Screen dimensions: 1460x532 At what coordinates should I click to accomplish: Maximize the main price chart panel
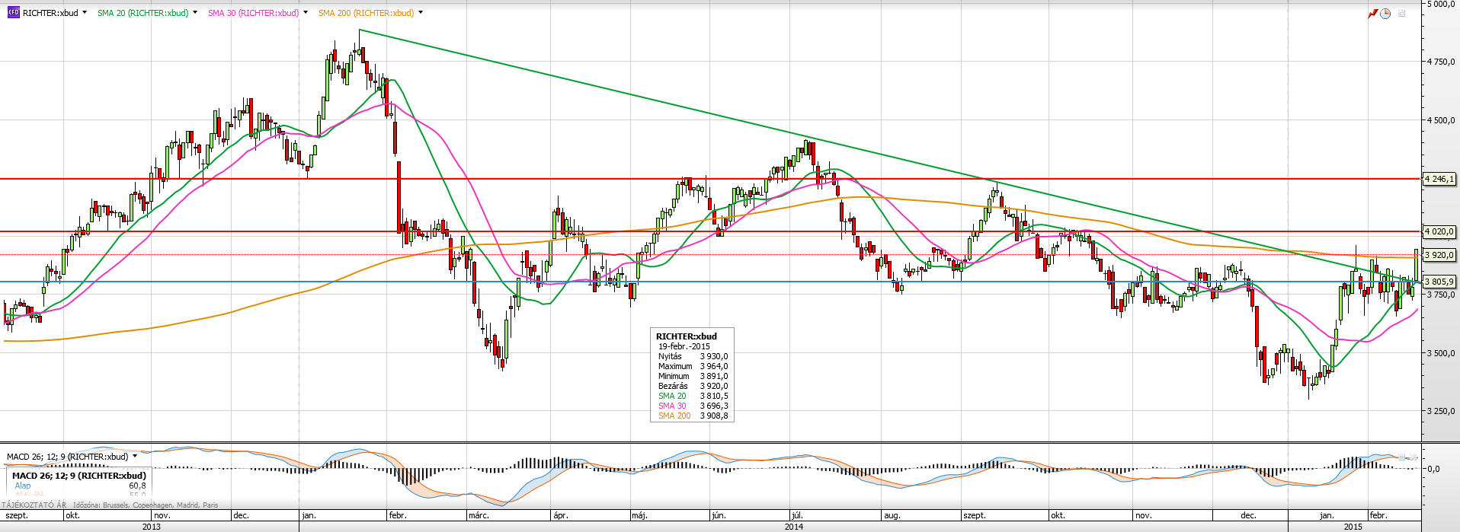[x=1401, y=14]
